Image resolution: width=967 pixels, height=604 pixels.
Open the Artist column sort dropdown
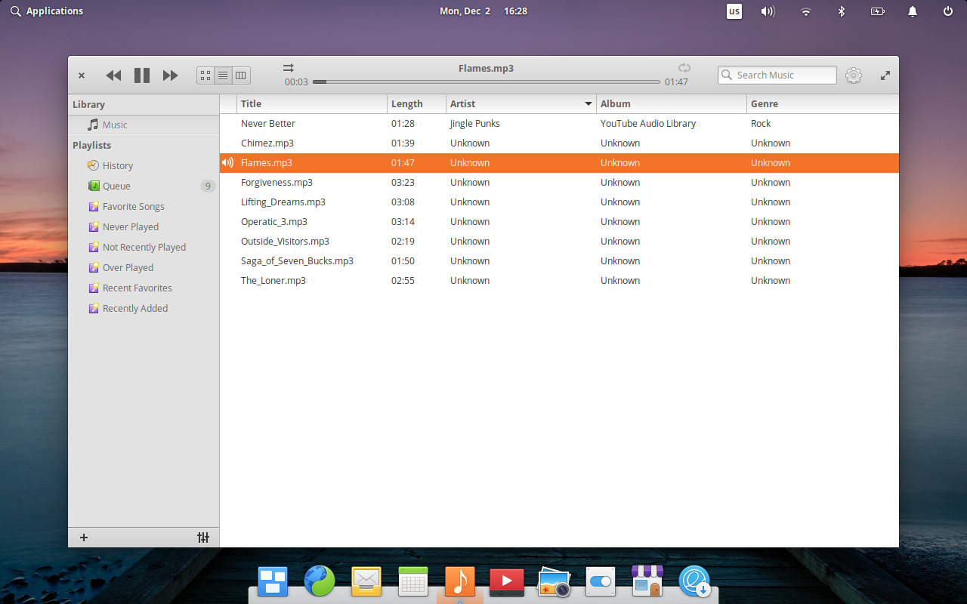point(587,103)
